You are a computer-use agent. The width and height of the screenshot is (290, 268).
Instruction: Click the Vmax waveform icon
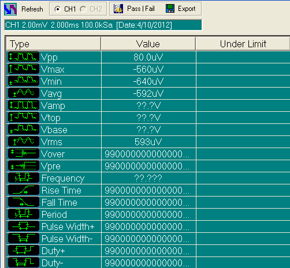click(x=24, y=69)
